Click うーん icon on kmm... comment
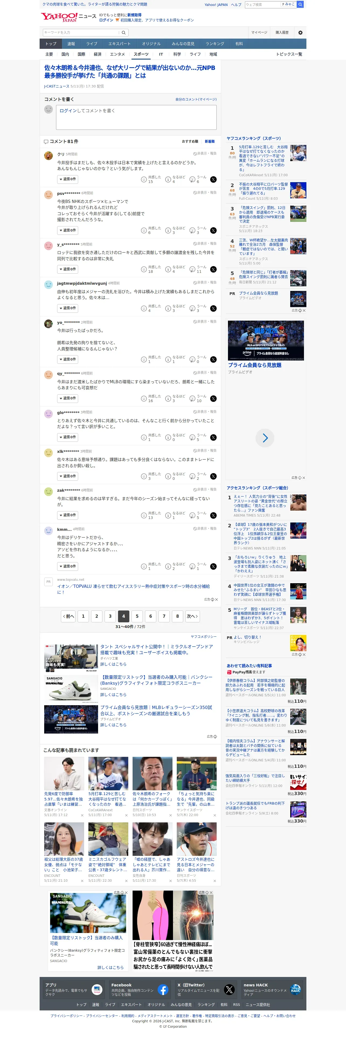This screenshot has height=1059, width=346. click(192, 566)
